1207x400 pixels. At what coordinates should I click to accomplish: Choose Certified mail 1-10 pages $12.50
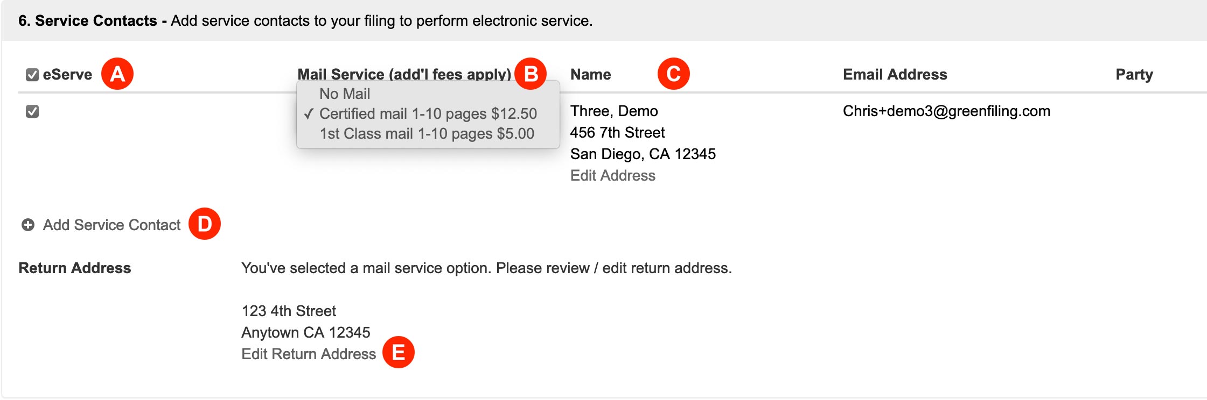point(428,113)
